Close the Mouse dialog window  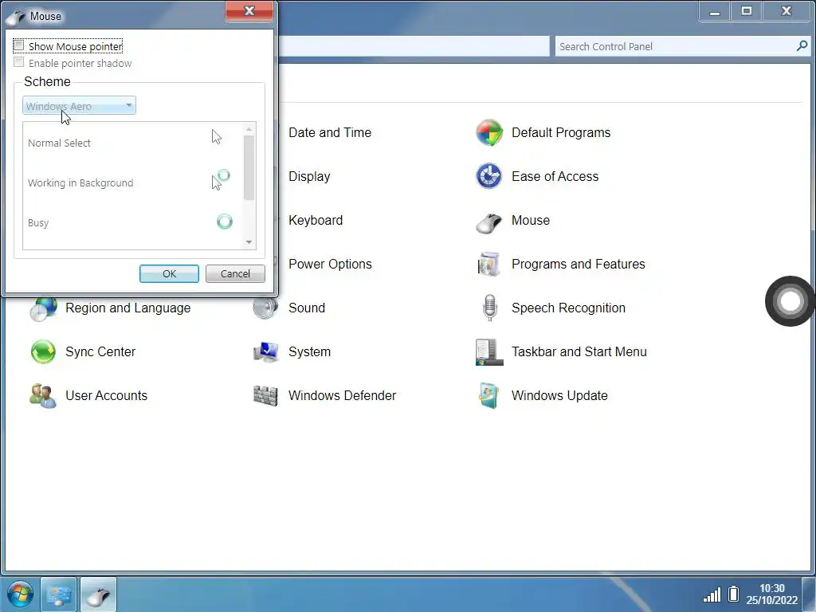click(x=249, y=11)
